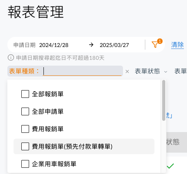The height and width of the screenshot is (174, 187).
Task: Enable 費用報銷單(預先付款單轉單) checkbox
Action: click(x=25, y=146)
